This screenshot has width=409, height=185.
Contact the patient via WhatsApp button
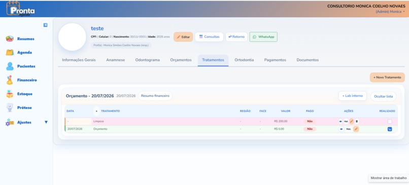(263, 37)
